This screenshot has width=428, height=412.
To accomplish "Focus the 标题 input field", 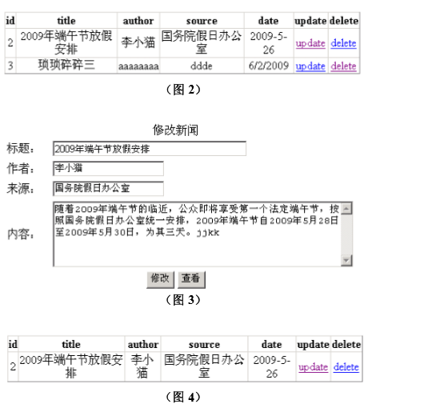I will pyautogui.click(x=150, y=149).
